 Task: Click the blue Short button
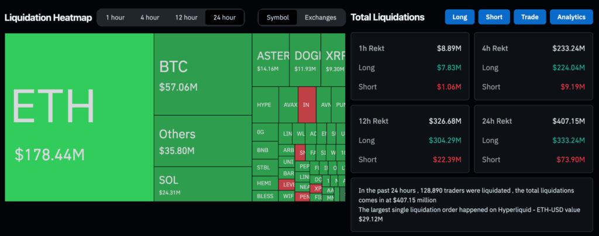[494, 17]
